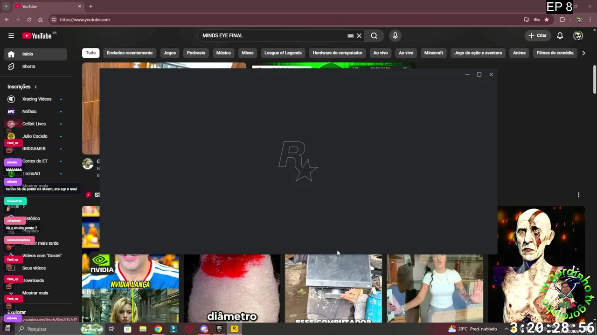Open the tab search dropdown arrow

tap(6, 7)
